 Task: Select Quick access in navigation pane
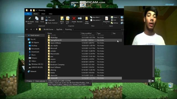point(35,35)
